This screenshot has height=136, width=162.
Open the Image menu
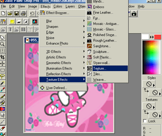coord(32,7)
